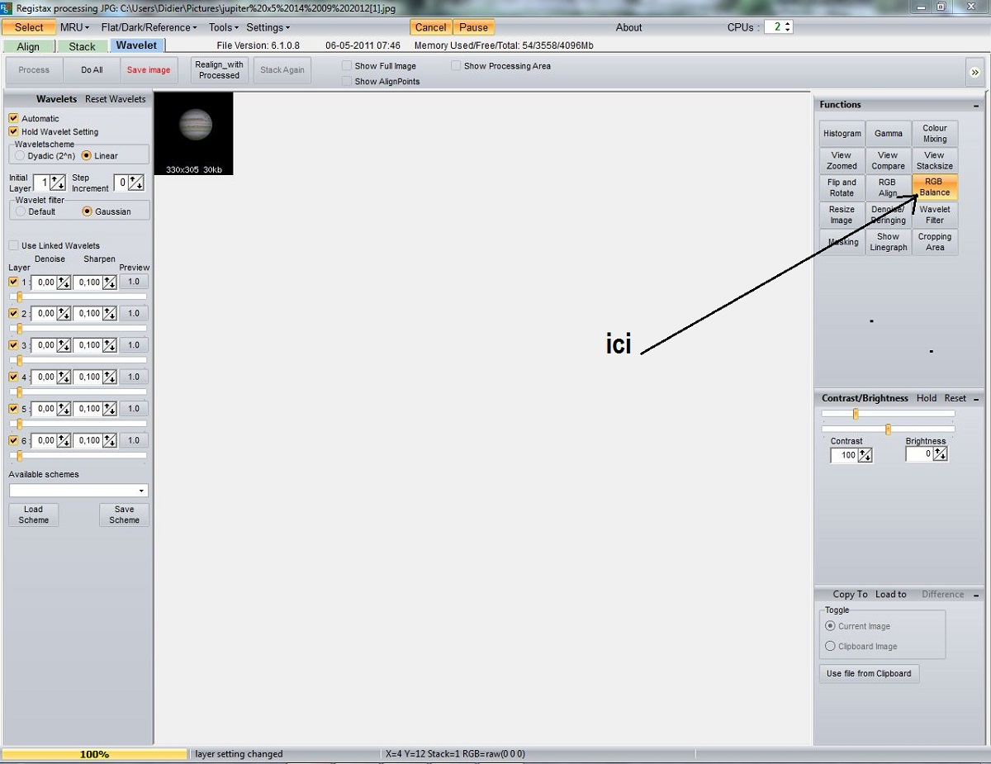The image size is (991, 764).
Task: Open View Stacksize function
Action: tap(935, 160)
